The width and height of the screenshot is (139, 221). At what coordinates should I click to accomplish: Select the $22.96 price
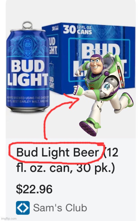[34, 189]
